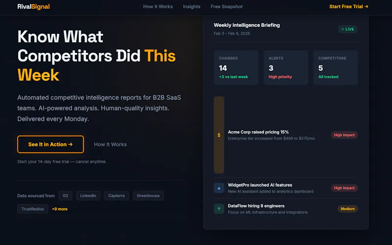Image resolution: width=392 pixels, height=245 pixels.
Task: Click the Medium badge on DataFlow row
Action: pyautogui.click(x=347, y=209)
